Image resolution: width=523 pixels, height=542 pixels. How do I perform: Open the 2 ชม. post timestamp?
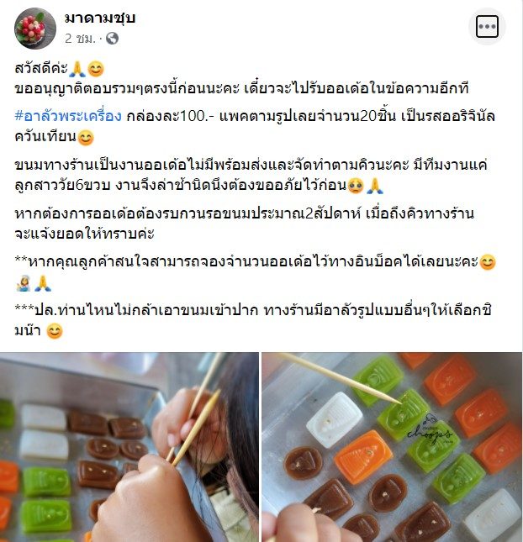(80, 39)
